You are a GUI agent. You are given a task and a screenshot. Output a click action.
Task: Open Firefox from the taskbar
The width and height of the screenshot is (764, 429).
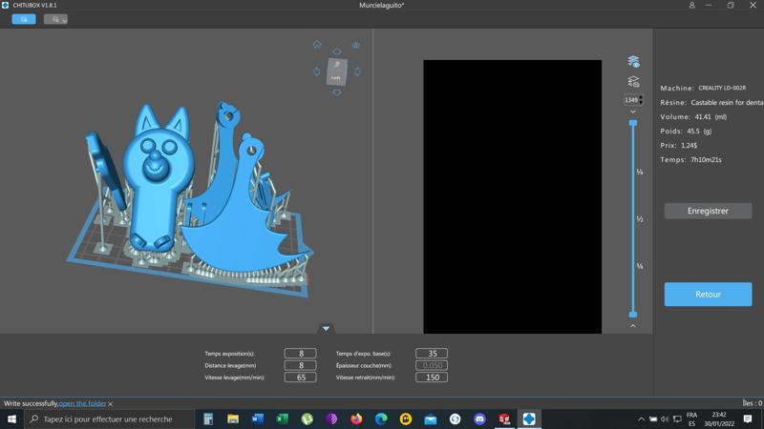[x=356, y=419]
